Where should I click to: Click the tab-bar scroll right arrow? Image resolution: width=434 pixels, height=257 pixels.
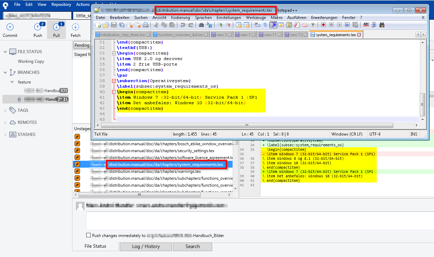pyautogui.click(x=423, y=34)
